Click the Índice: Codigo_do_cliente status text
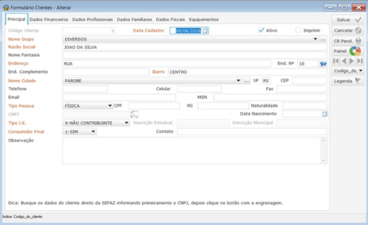368x225 pixels. tap(22, 217)
